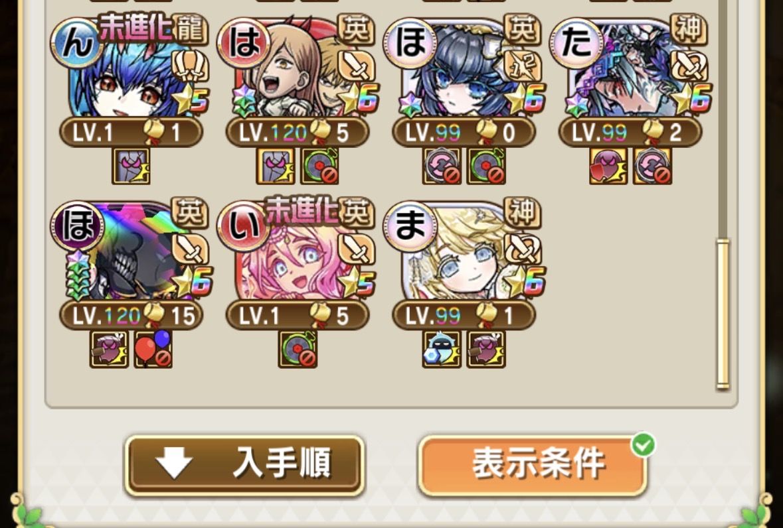Open the 入手順 sort order menu

click(244, 465)
